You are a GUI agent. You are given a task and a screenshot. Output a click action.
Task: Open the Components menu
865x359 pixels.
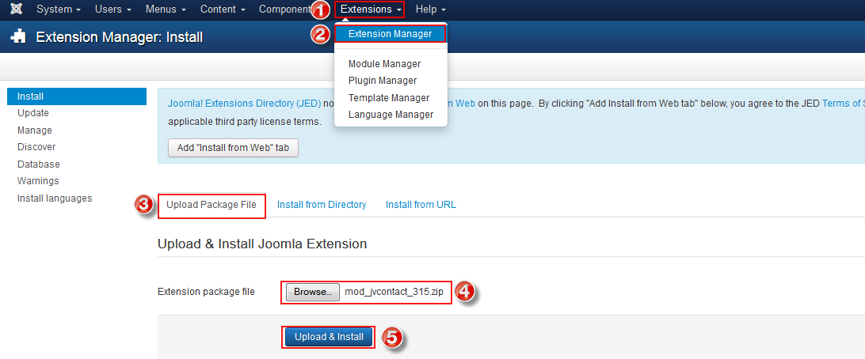pos(284,9)
